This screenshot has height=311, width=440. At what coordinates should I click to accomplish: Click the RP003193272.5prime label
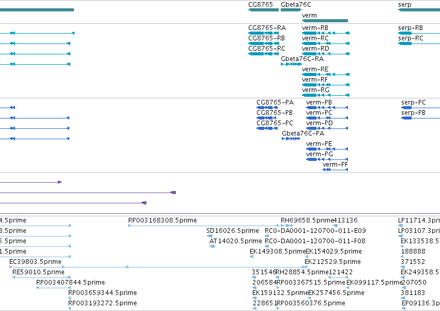tap(102, 303)
